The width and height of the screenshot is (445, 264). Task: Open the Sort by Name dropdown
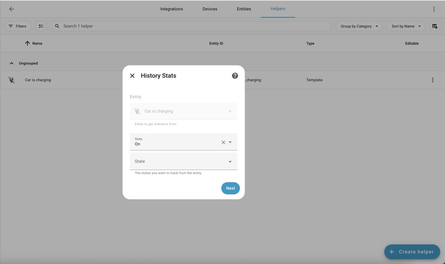405,26
